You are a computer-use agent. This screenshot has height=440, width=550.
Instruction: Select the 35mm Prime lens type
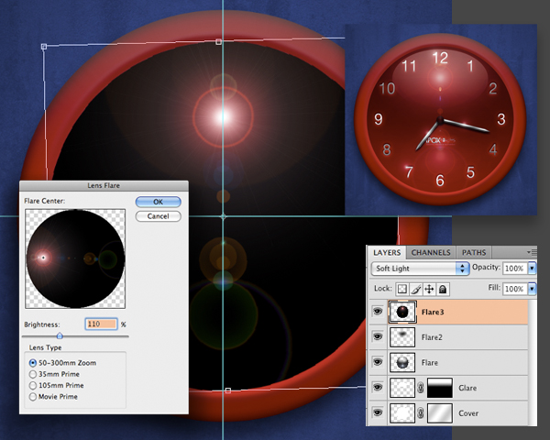[34, 374]
